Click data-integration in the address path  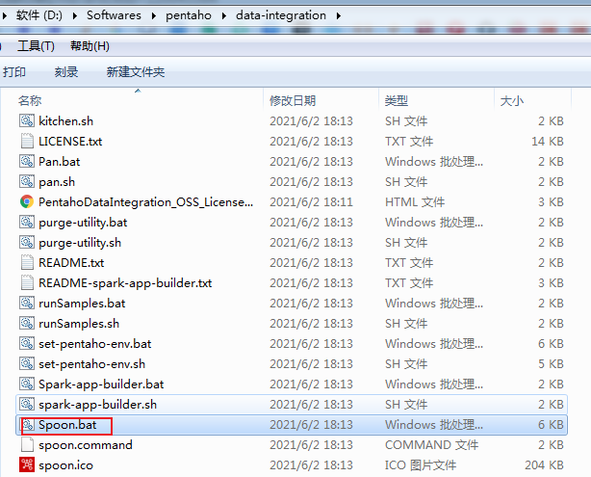click(x=281, y=15)
